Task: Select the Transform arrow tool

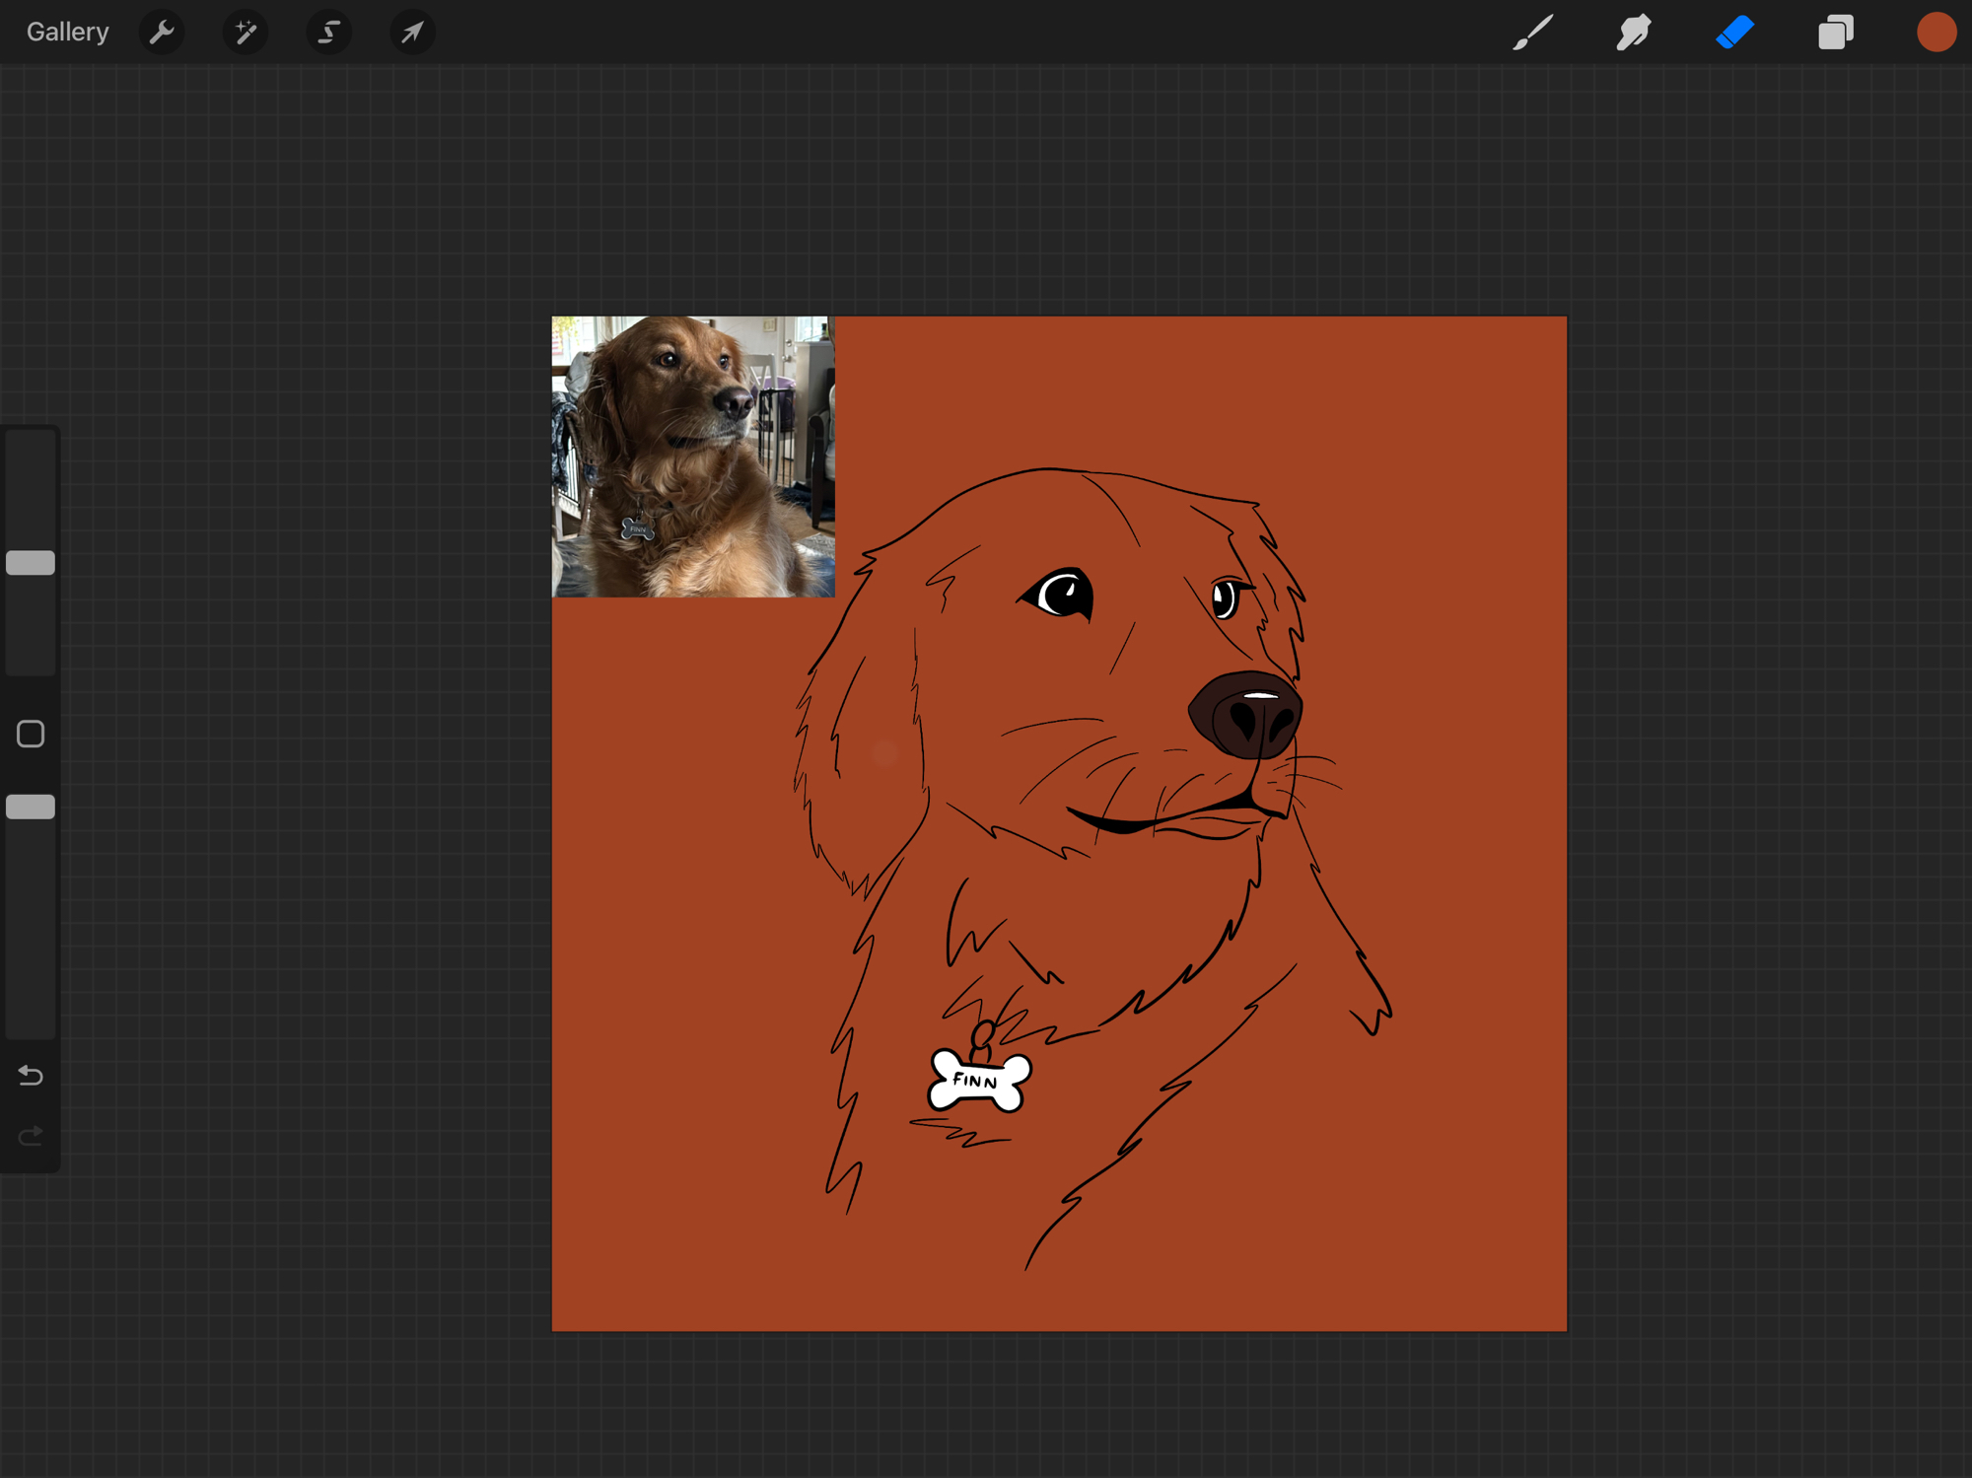Action: coord(412,33)
